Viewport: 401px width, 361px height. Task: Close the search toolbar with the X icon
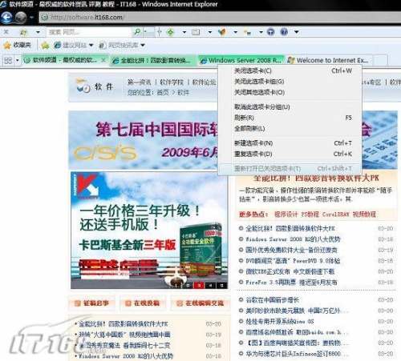pyautogui.click(x=6, y=32)
